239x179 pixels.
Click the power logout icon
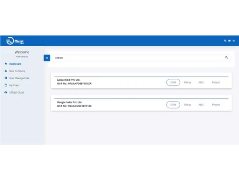pos(234,41)
